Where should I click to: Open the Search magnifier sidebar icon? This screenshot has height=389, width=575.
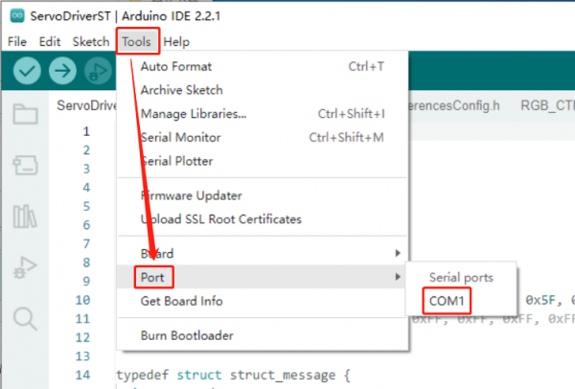(x=25, y=318)
